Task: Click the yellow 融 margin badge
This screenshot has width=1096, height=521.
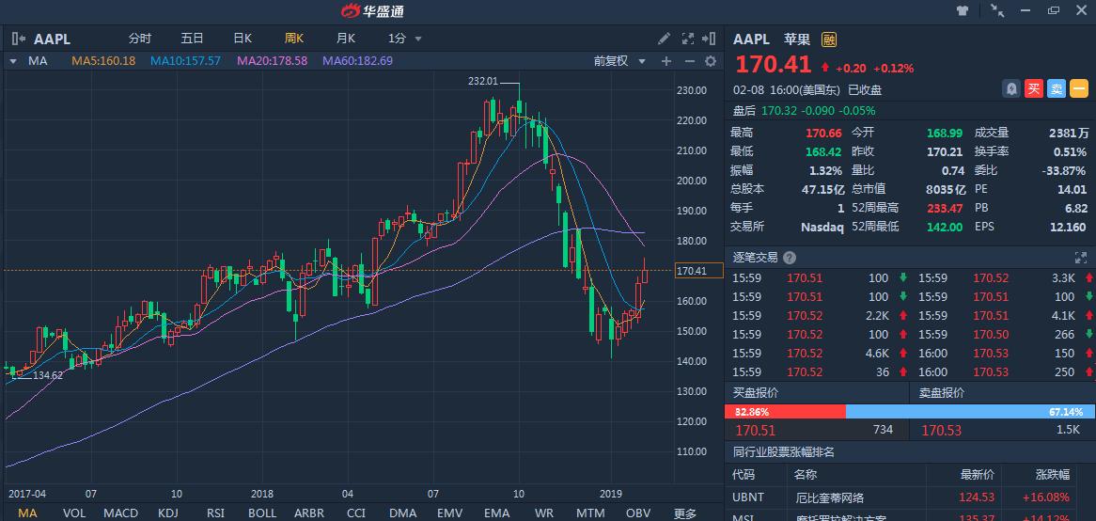Action: (x=828, y=39)
